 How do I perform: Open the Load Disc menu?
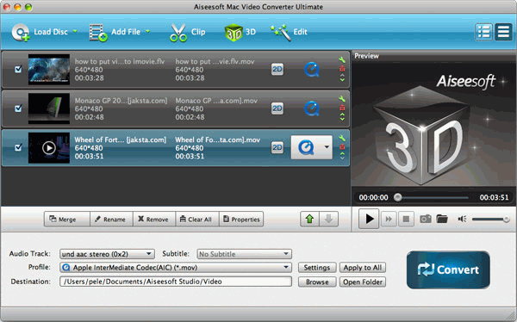[45, 33]
